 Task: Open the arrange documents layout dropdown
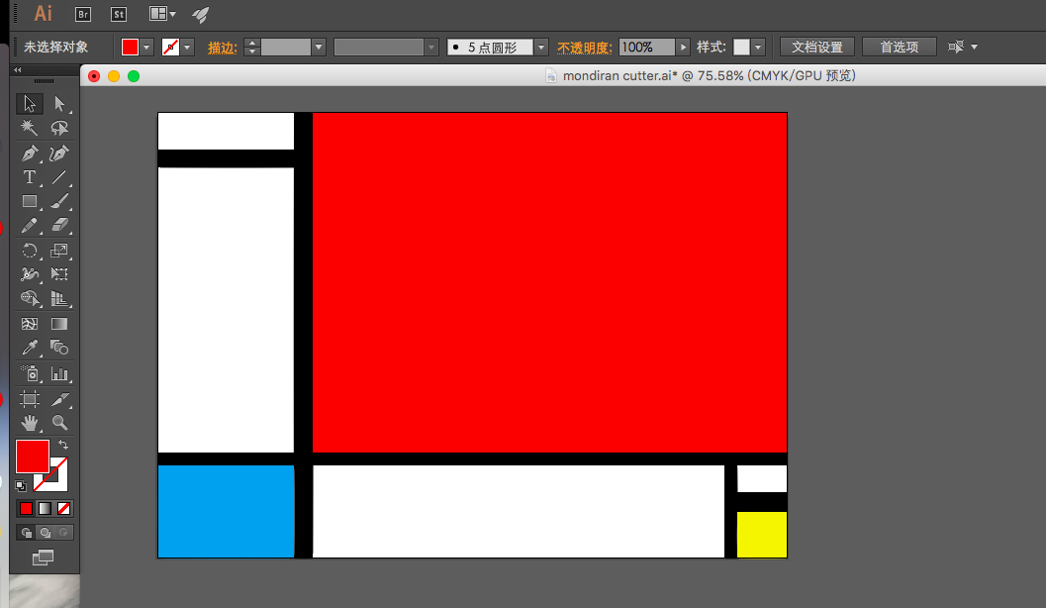pos(162,14)
